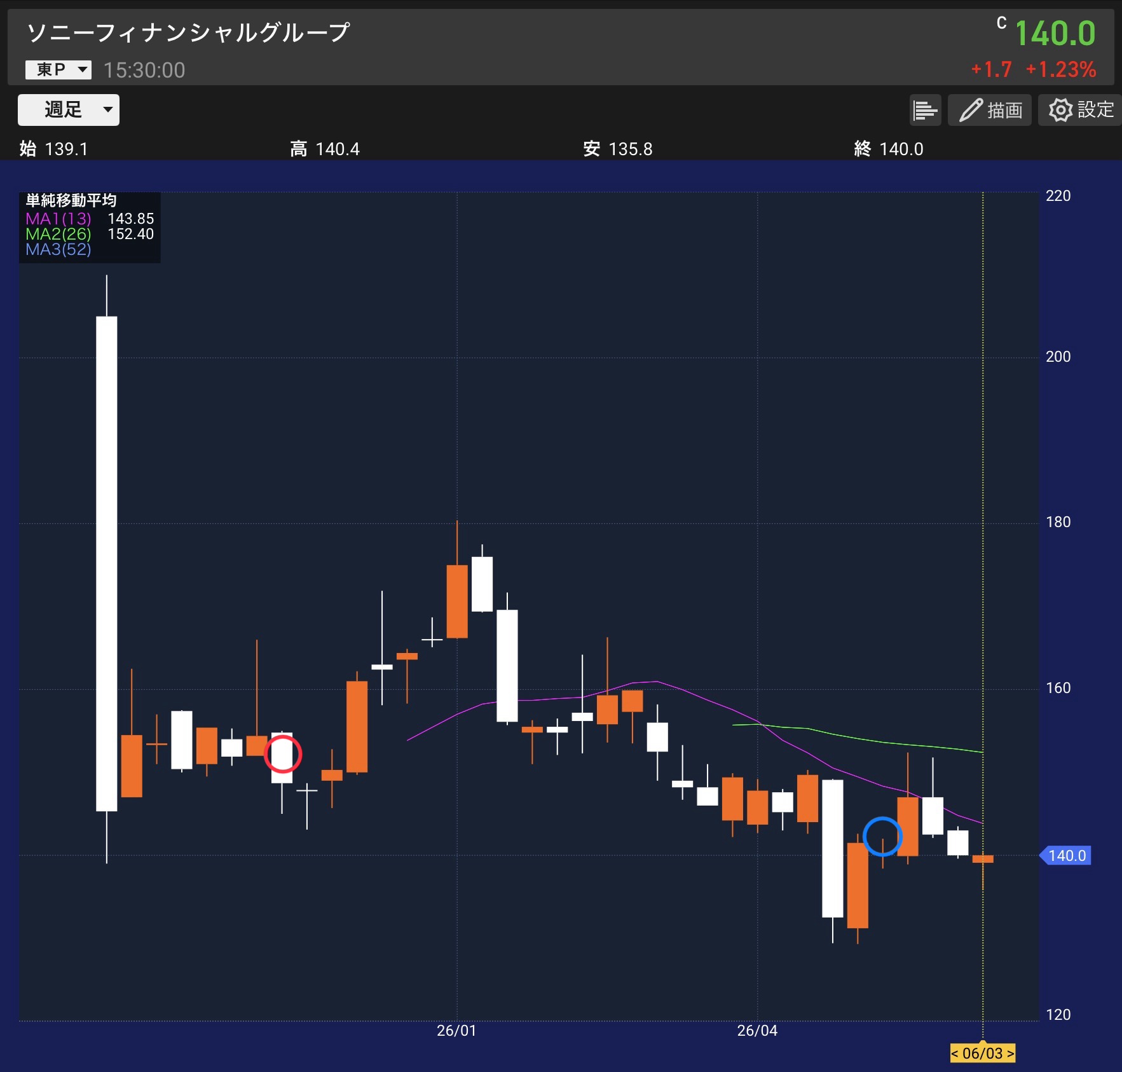
Task: Click MA1(13) legend entry
Action: (x=58, y=219)
